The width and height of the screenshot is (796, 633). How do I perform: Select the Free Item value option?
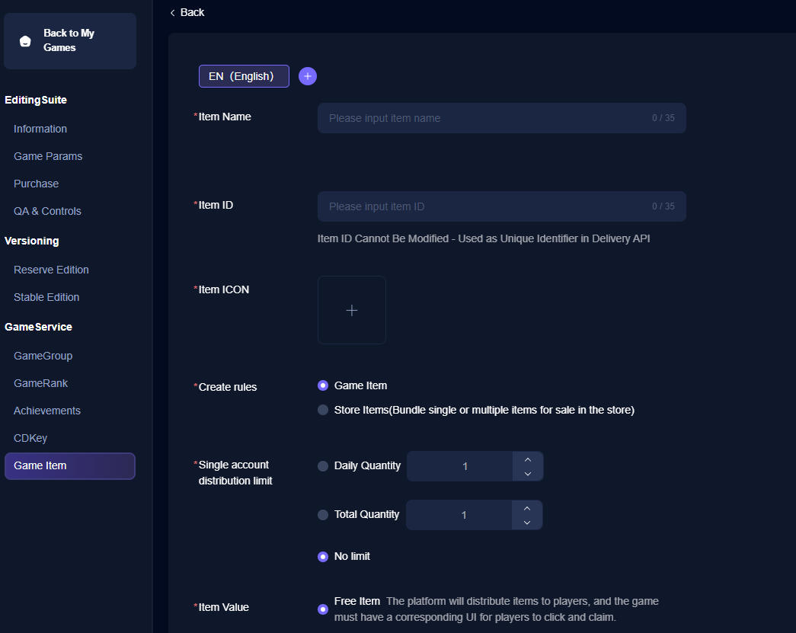pos(323,609)
